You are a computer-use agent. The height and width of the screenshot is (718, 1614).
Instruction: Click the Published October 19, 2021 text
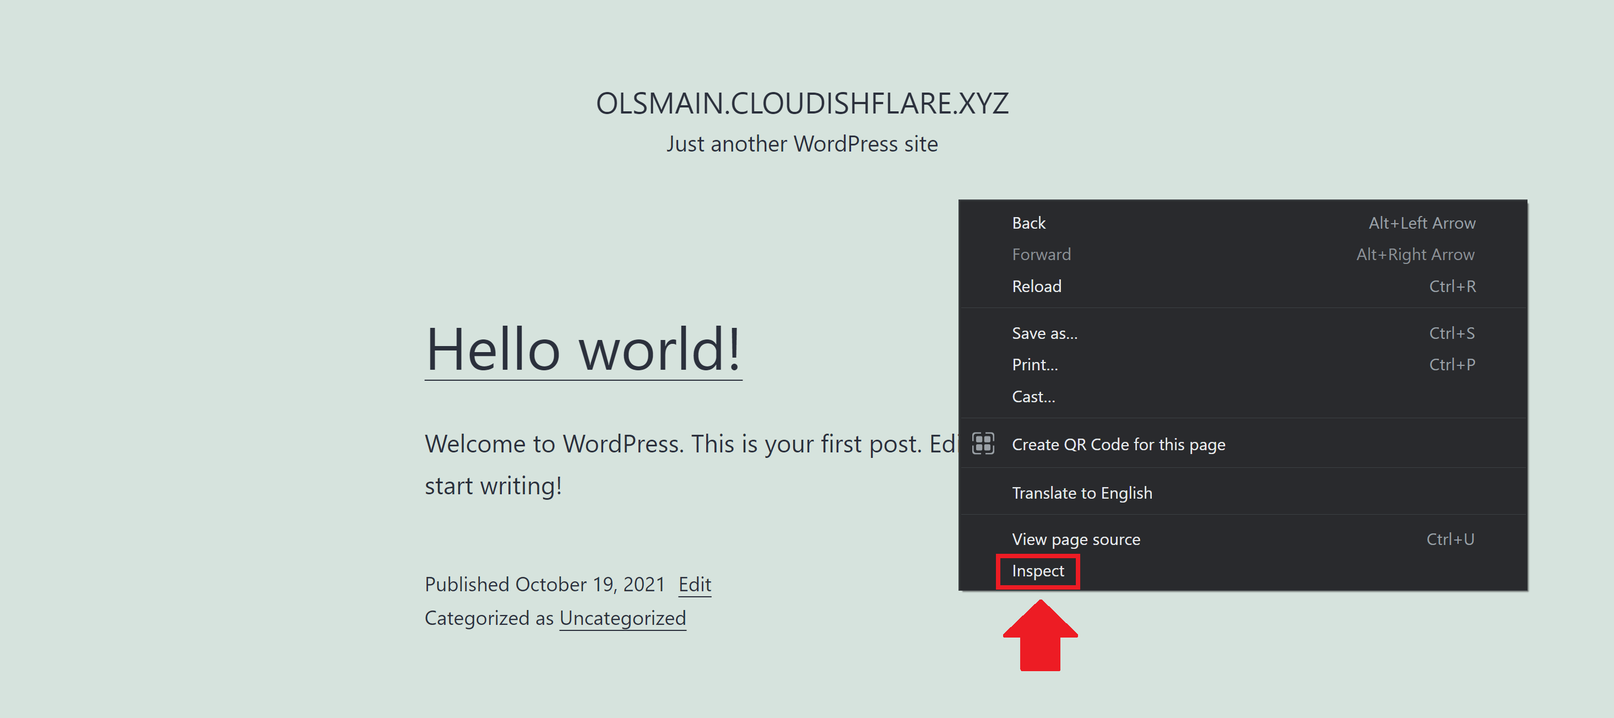click(x=544, y=584)
